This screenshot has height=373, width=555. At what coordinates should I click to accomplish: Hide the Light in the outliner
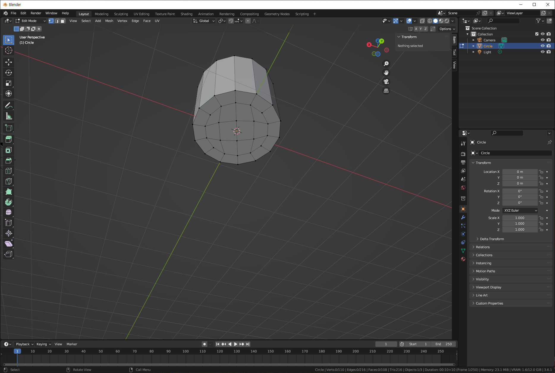tap(543, 52)
